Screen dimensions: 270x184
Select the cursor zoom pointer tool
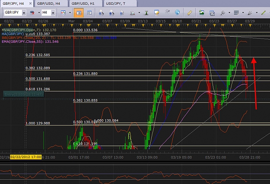pyautogui.click(x=122, y=13)
